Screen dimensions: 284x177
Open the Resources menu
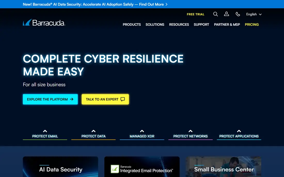click(179, 24)
